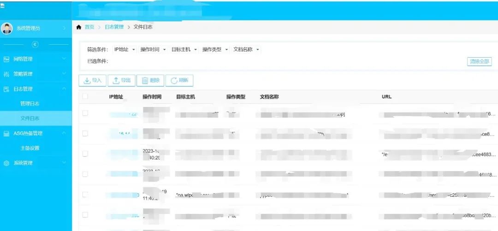
Task: Expand the 系统管理 chevron
Action: tap(64, 163)
